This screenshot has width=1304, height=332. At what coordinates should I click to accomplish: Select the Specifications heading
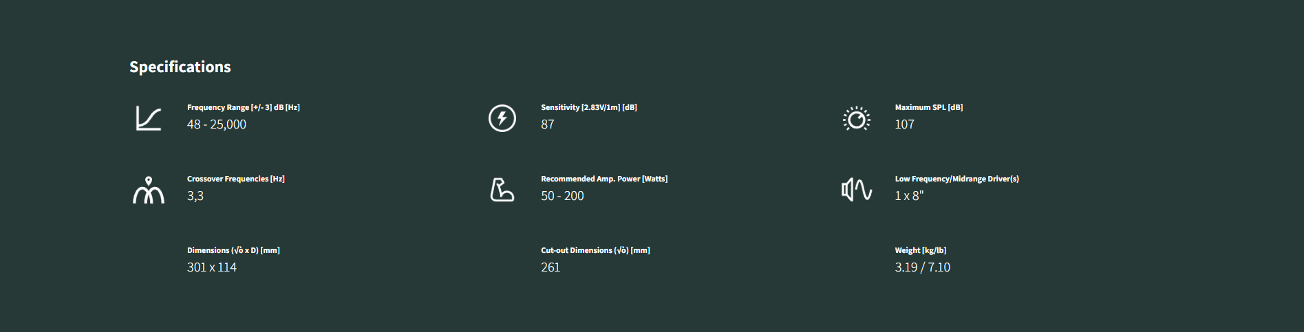tap(180, 67)
